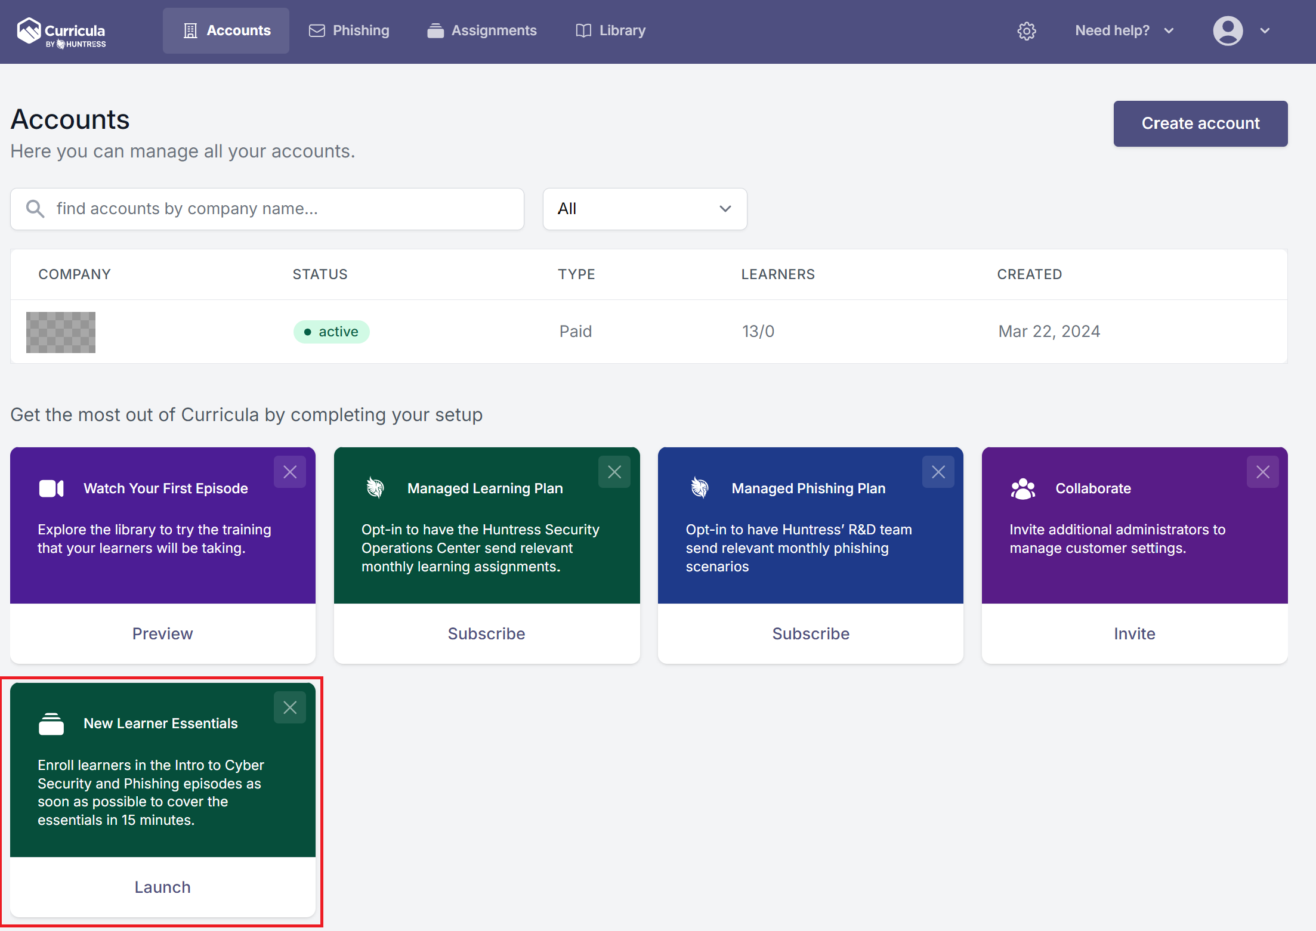Viewport: 1316px width, 931px height.
Task: Click the CREATED column header
Action: (x=1030, y=274)
